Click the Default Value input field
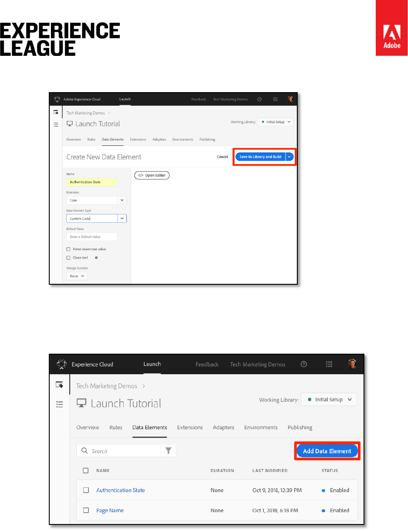The width and height of the screenshot is (408, 531). point(92,237)
